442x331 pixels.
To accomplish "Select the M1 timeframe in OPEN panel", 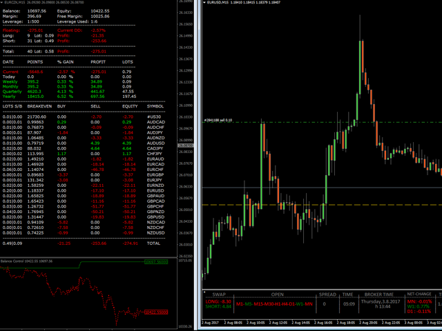I will (x=240, y=303).
